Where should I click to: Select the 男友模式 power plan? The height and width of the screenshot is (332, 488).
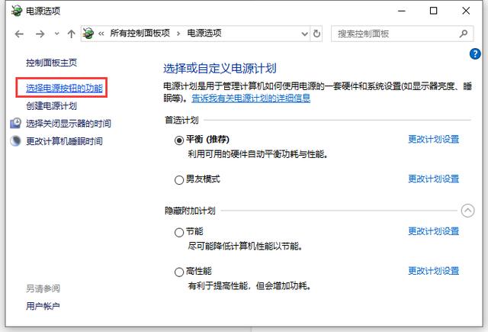coord(179,180)
